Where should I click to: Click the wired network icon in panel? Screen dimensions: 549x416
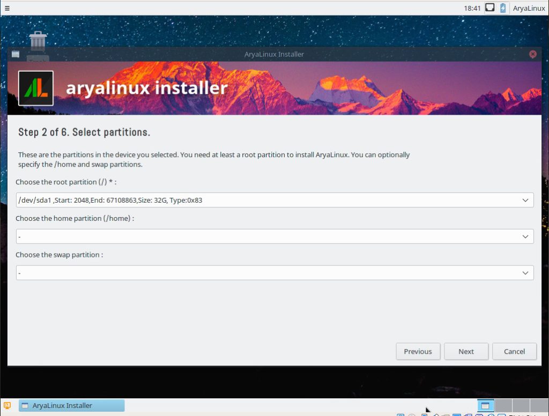tap(489, 8)
